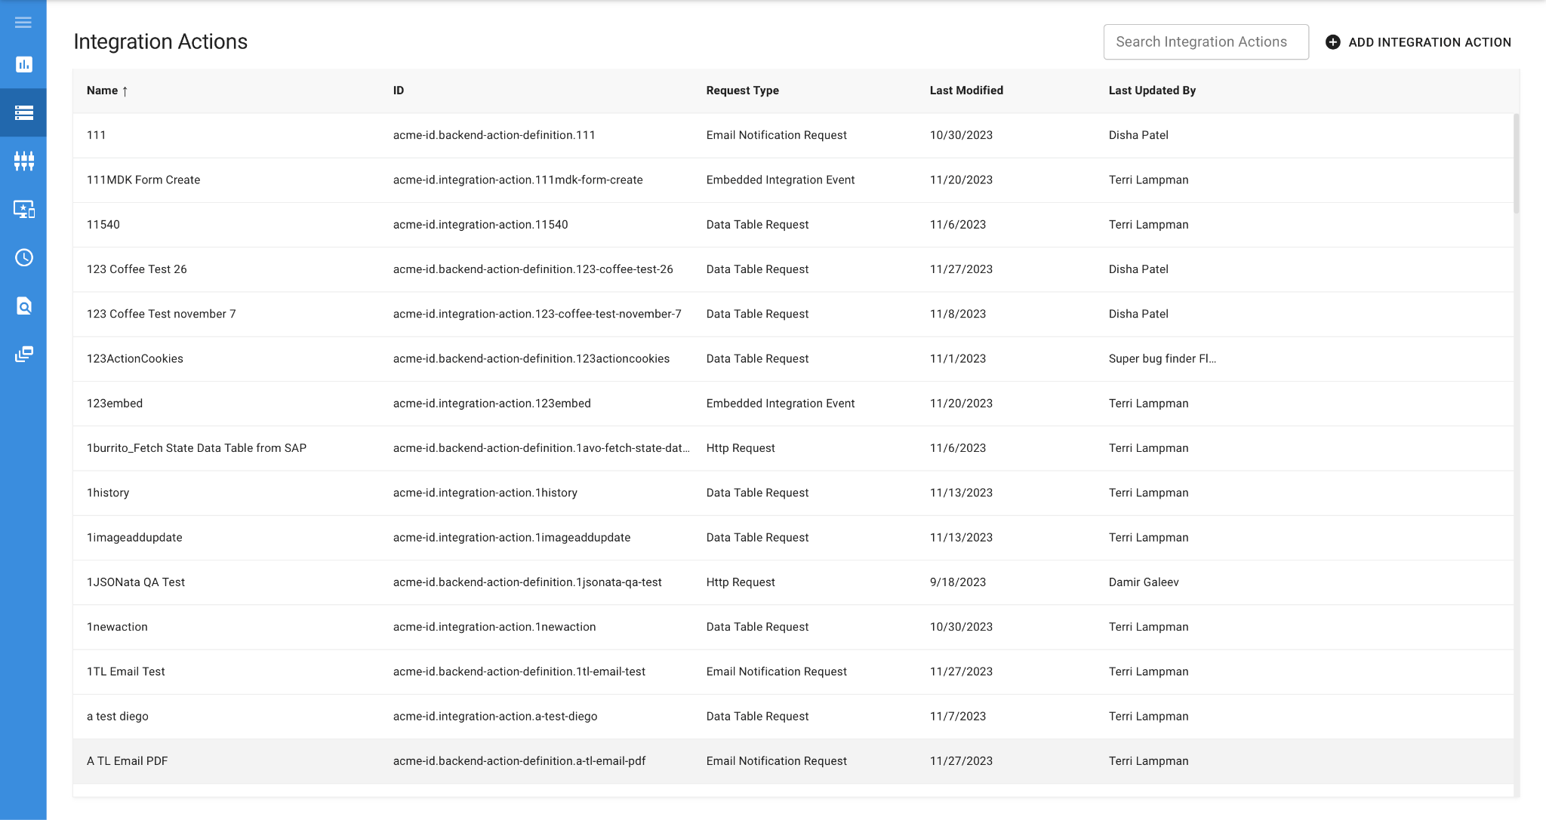Sort by the Last Modified column header
Screen dimensions: 1546x820
click(x=965, y=91)
